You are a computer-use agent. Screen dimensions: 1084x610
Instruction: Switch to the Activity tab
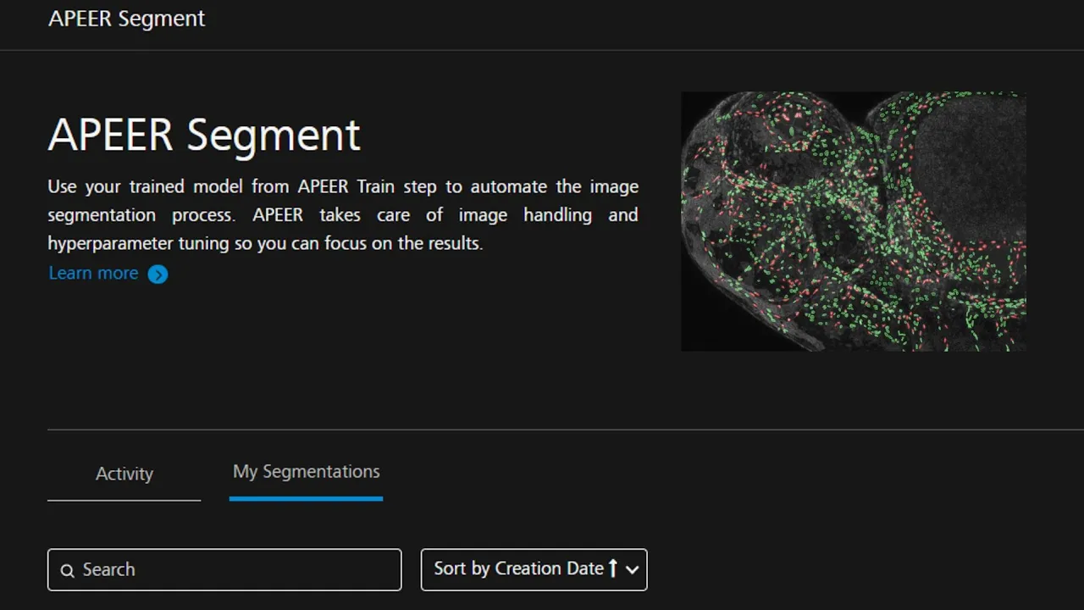[x=124, y=474]
